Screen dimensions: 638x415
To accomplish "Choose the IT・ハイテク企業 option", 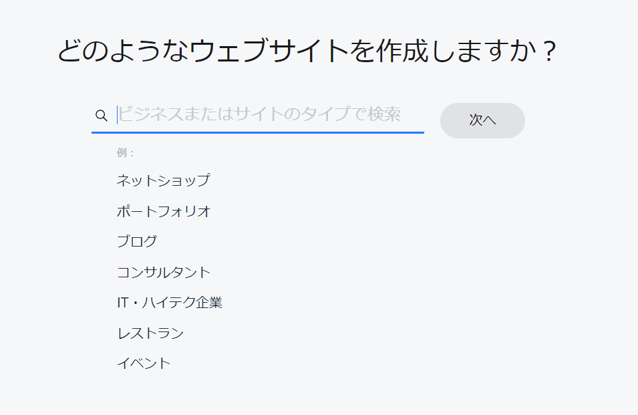I will pyautogui.click(x=169, y=303).
